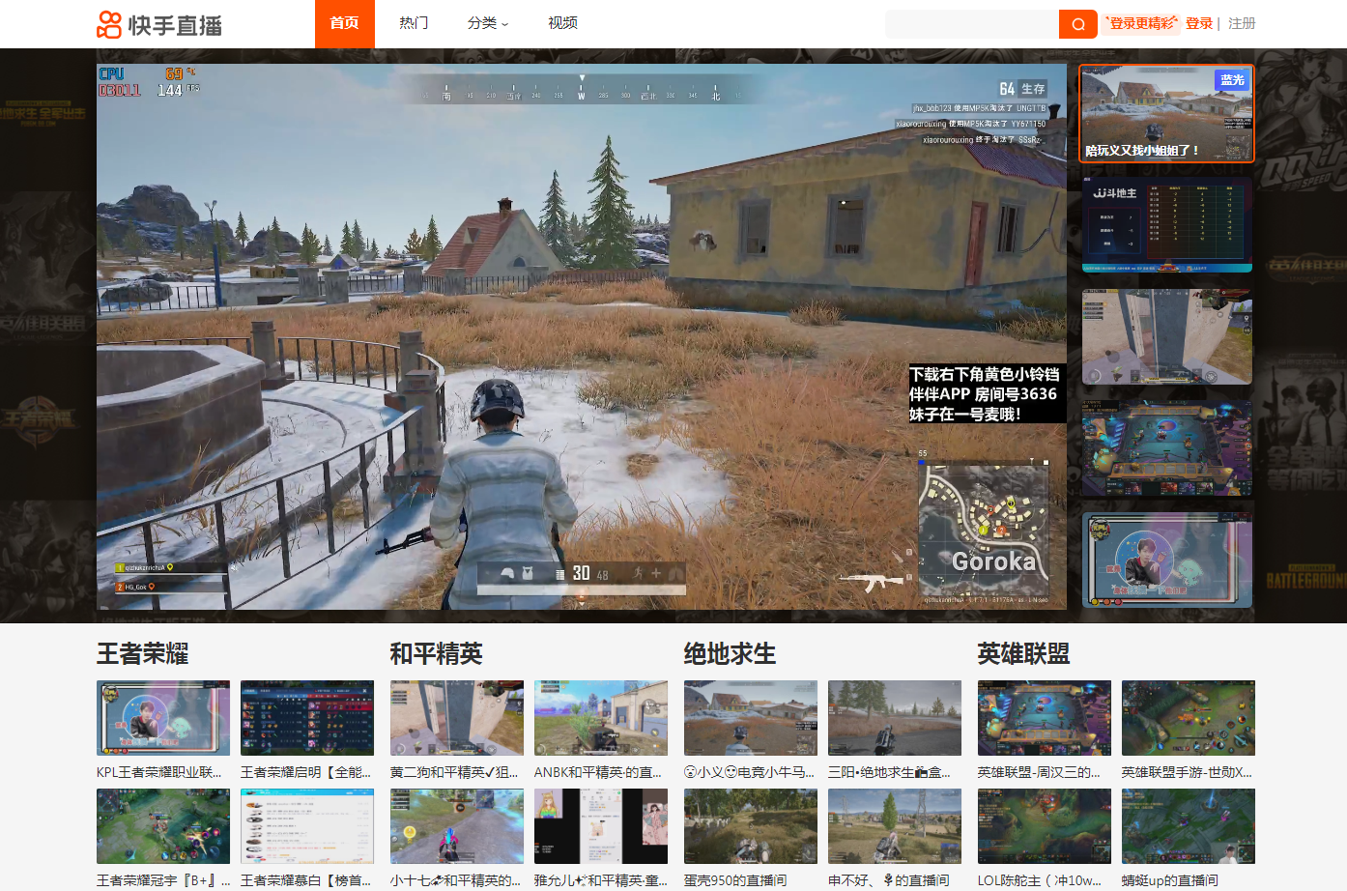Open the 和平精英 category heading
This screenshot has width=1347, height=891.
(436, 654)
